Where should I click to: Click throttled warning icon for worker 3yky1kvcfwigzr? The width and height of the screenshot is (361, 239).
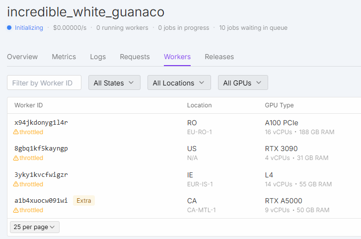pos(16,184)
